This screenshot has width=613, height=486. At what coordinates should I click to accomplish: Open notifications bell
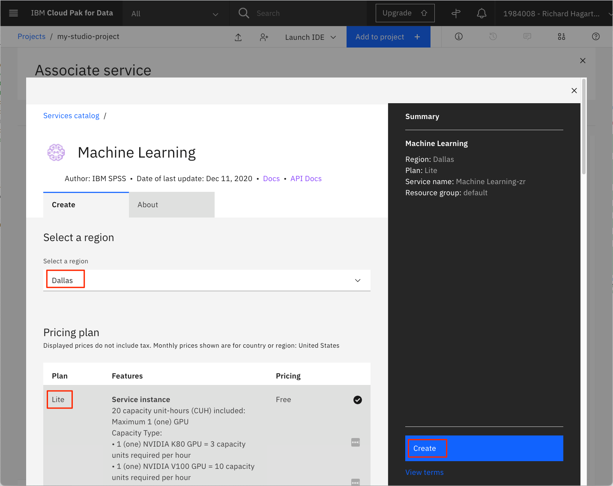tap(481, 13)
